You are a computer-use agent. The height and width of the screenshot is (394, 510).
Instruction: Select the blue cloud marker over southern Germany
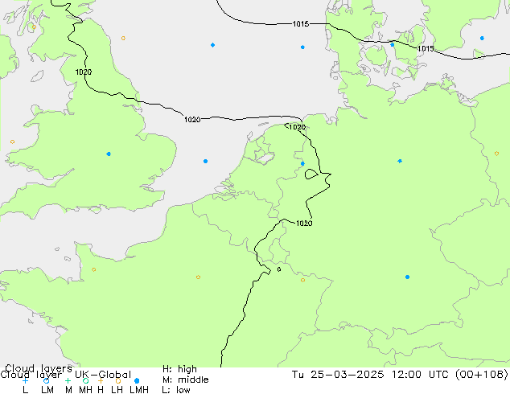pyautogui.click(x=407, y=277)
